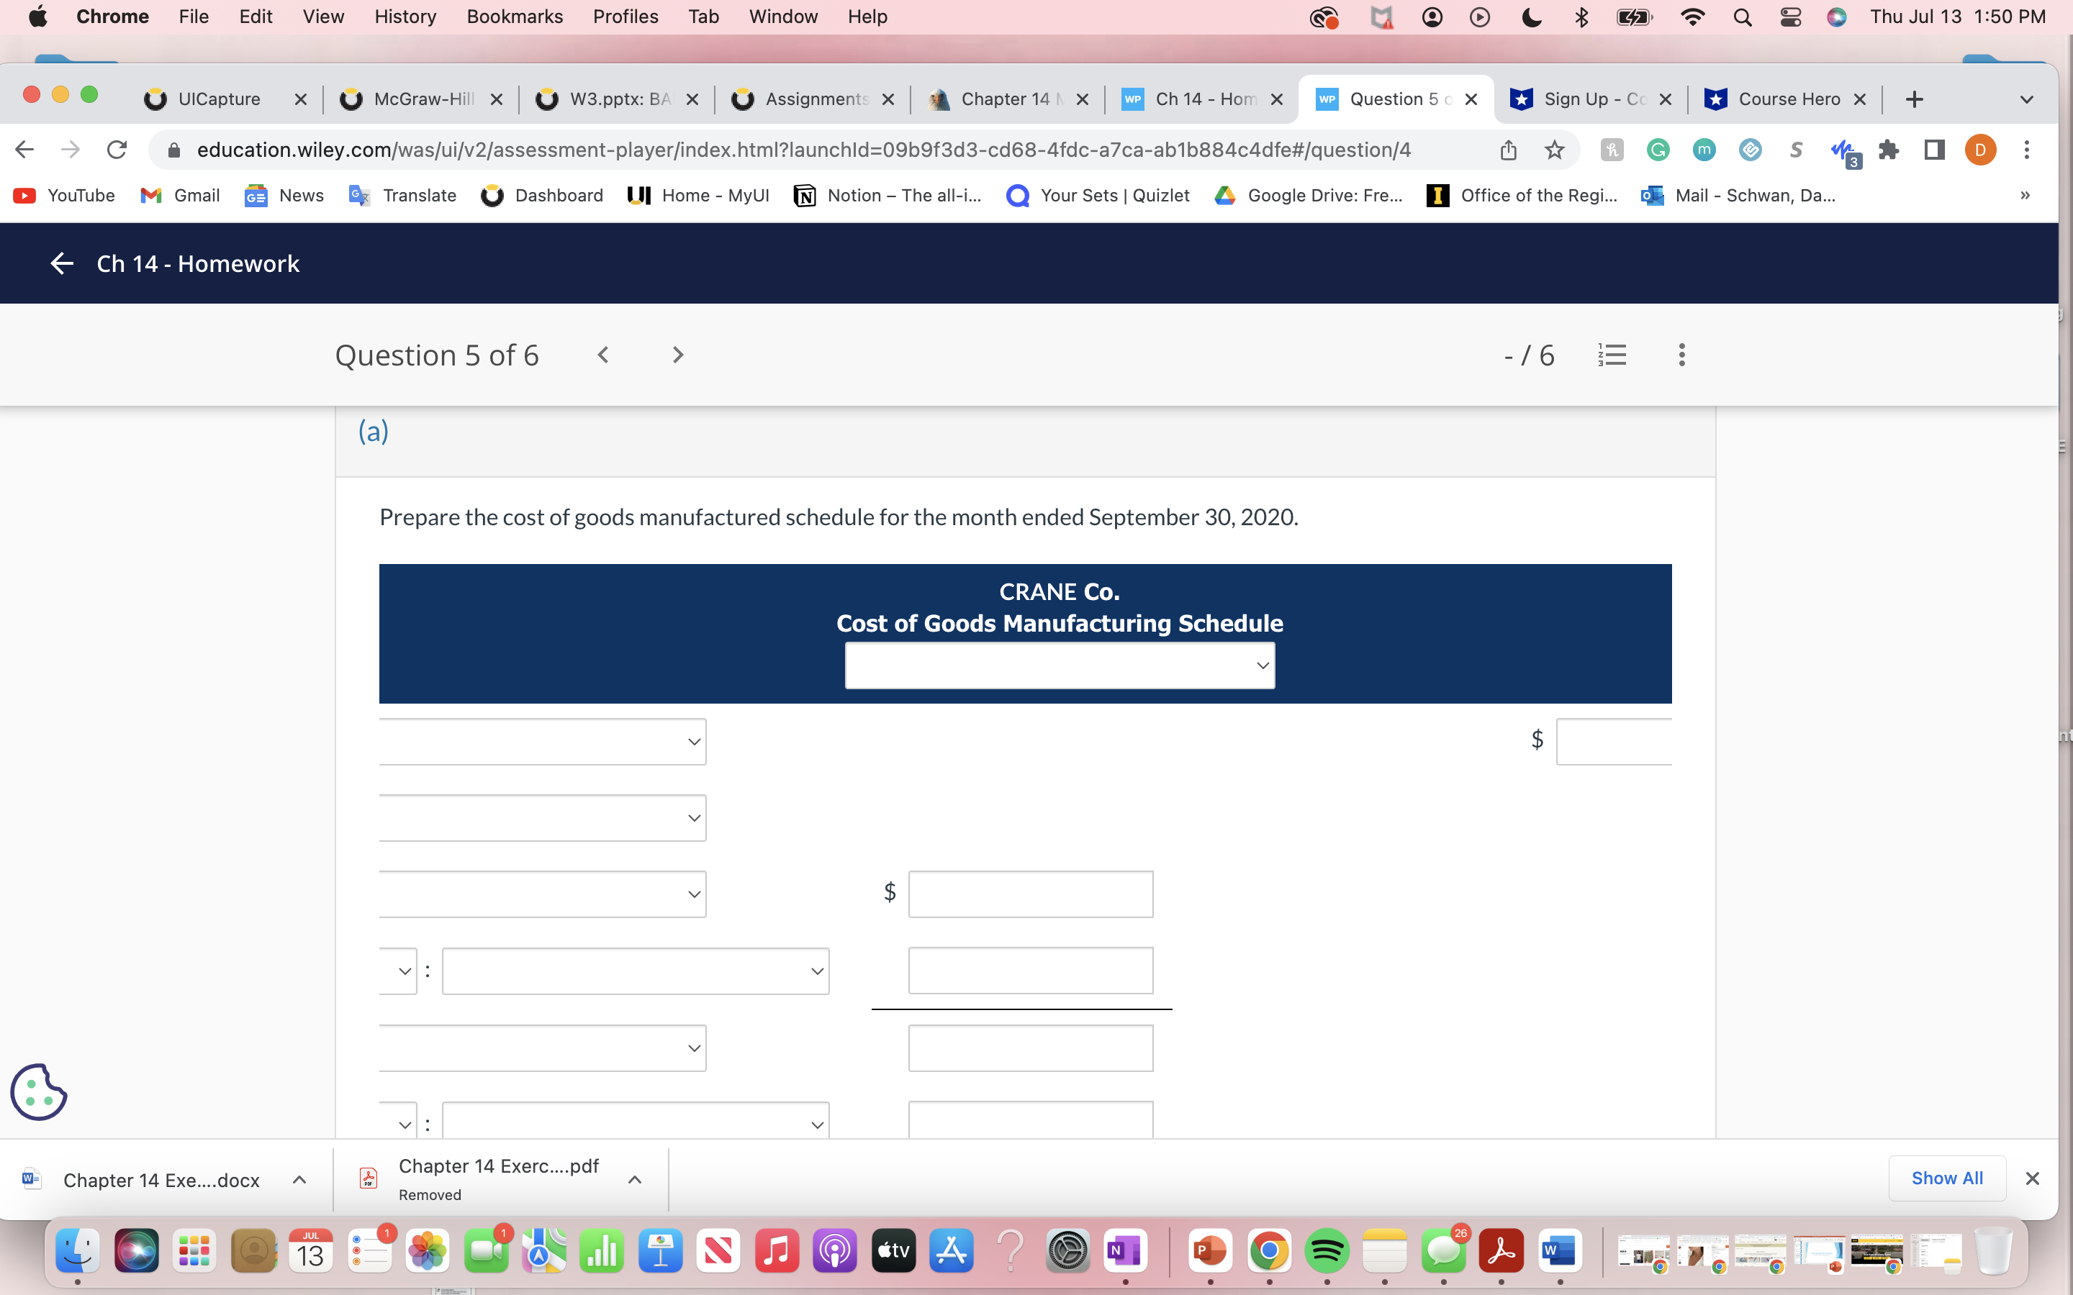Click Show All downloads button
The width and height of the screenshot is (2073, 1295).
[x=1946, y=1178]
